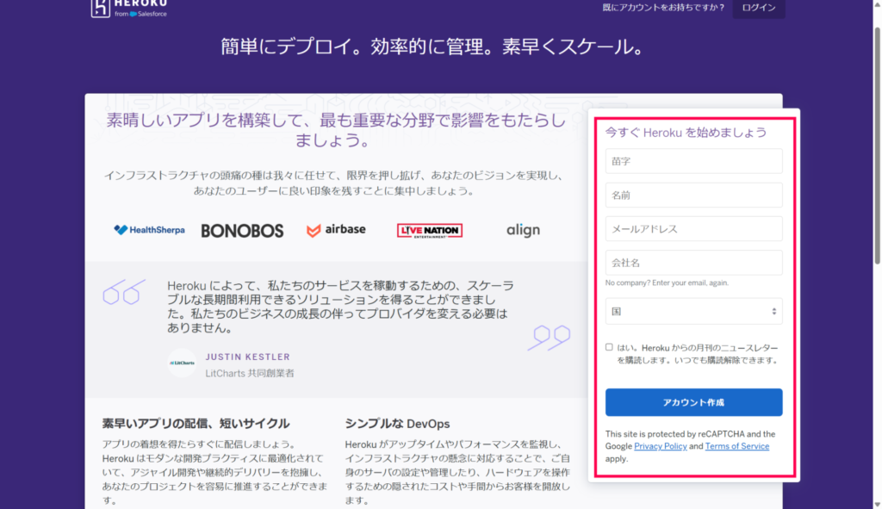This screenshot has height=509, width=882.
Task: Click the scrollbar down arrow
Action: click(877, 505)
